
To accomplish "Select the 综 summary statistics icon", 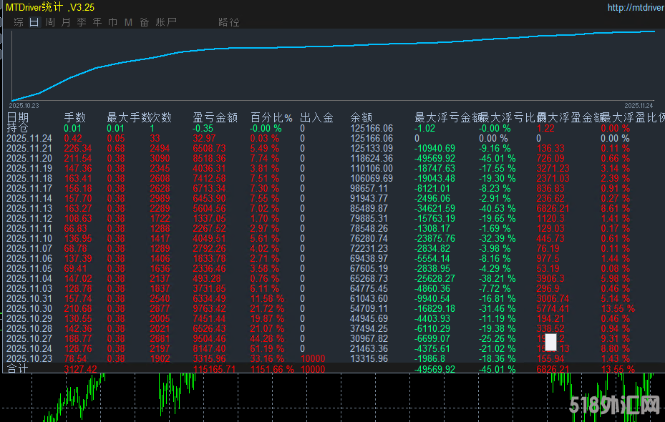I will (x=18, y=21).
